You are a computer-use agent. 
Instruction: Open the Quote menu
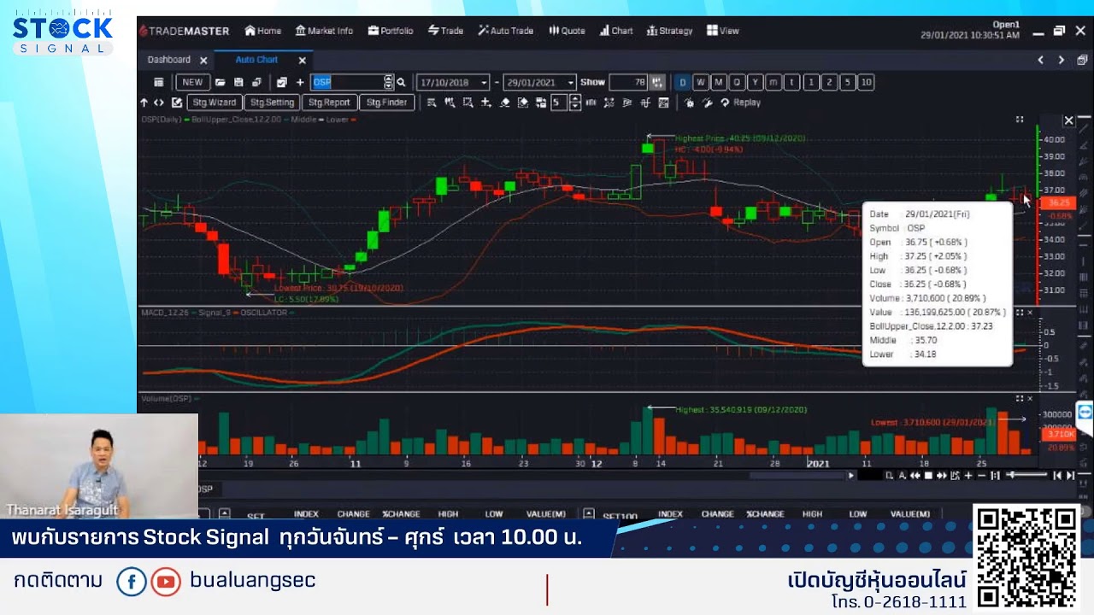coord(567,31)
